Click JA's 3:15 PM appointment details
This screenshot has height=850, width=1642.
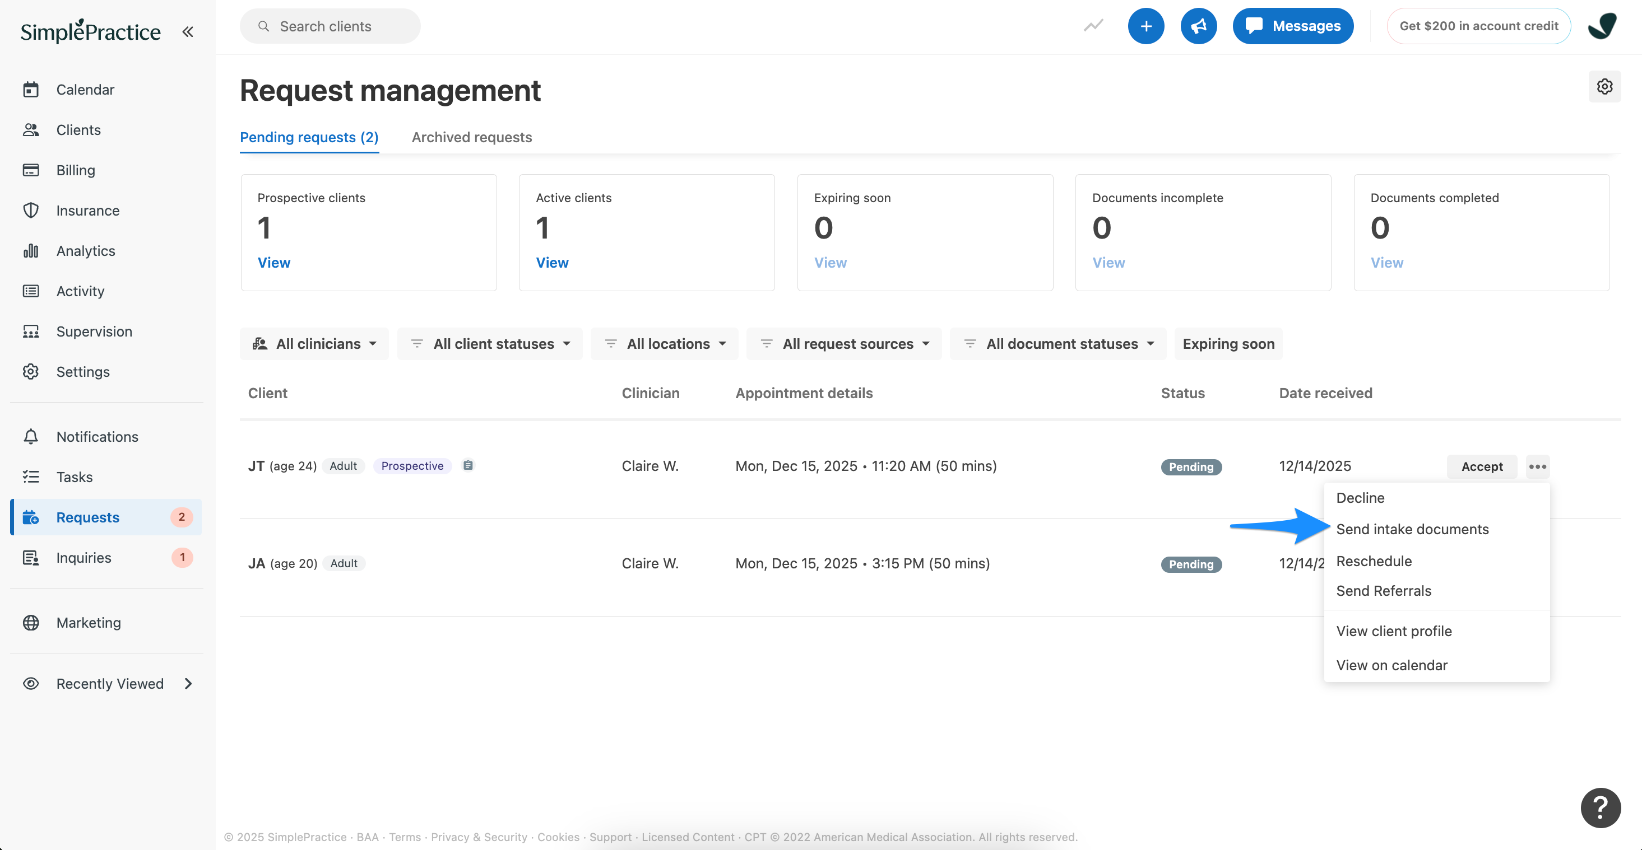[x=862, y=563]
